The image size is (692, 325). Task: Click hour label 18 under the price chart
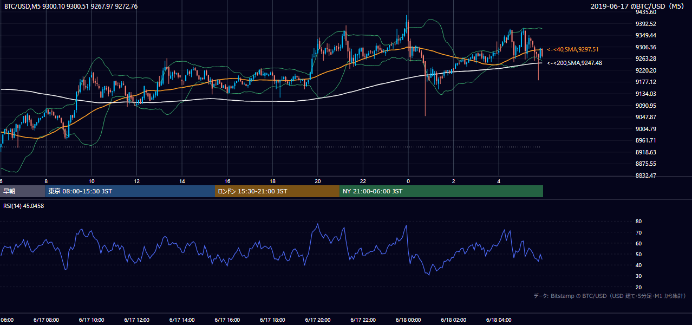click(272, 181)
